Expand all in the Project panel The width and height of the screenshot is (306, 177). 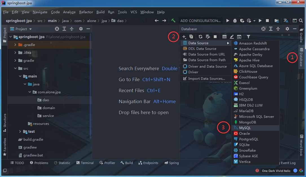pyautogui.click(x=64, y=29)
